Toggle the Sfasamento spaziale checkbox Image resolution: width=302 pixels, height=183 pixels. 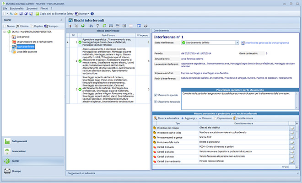156,95
